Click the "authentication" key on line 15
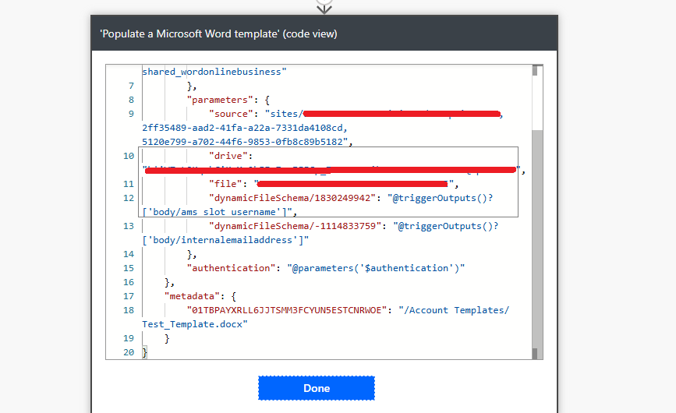 [231, 268]
